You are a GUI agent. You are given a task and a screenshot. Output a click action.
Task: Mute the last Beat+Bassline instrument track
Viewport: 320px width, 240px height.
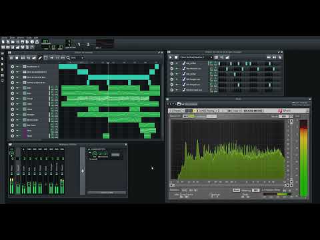(x=177, y=90)
